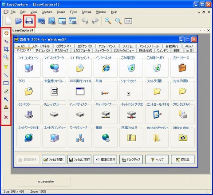
Task: Close the EasyCapture1 document tab
Action: (x=209, y=30)
